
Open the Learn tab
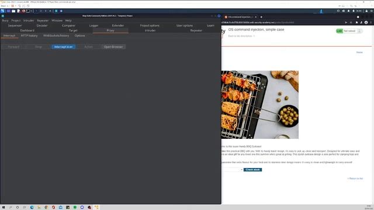click(x=210, y=26)
